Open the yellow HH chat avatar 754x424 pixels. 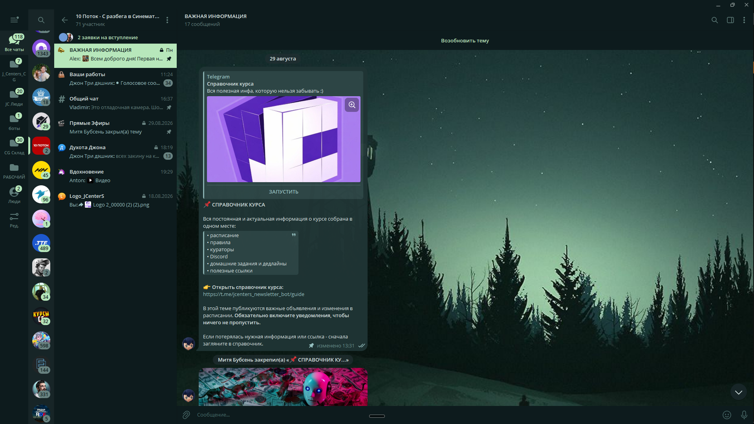pyautogui.click(x=41, y=170)
